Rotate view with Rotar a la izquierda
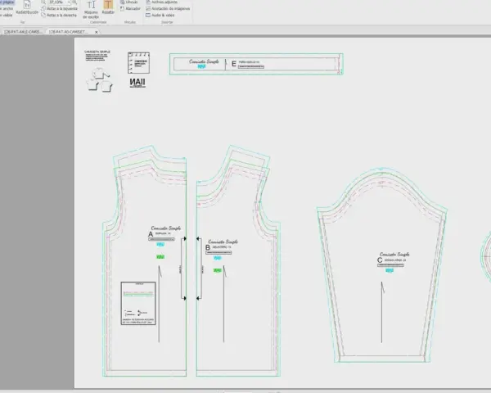This screenshot has width=491, height=393. coord(60,9)
